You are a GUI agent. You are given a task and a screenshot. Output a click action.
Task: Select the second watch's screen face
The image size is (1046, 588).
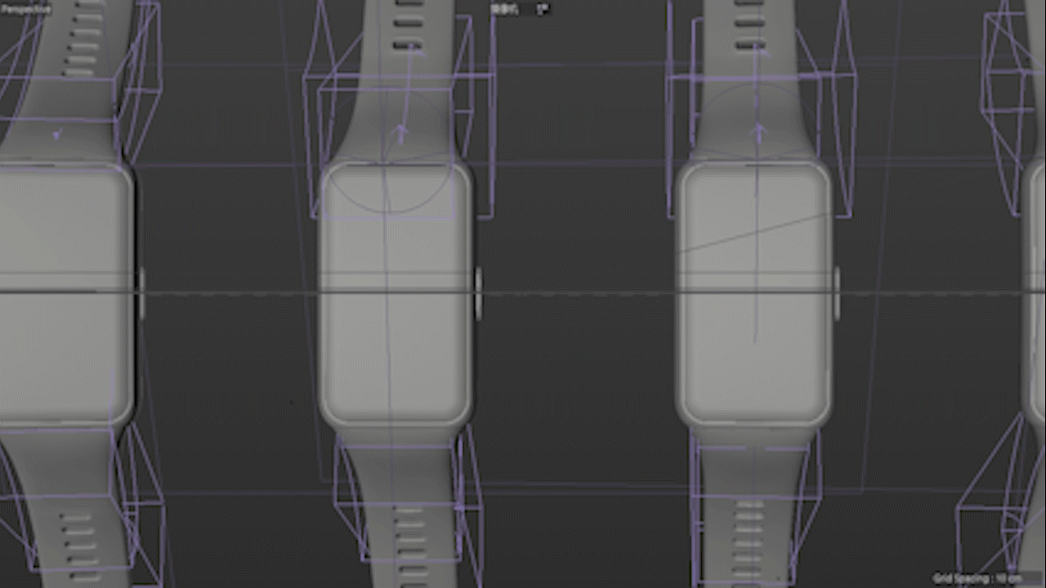395,293
